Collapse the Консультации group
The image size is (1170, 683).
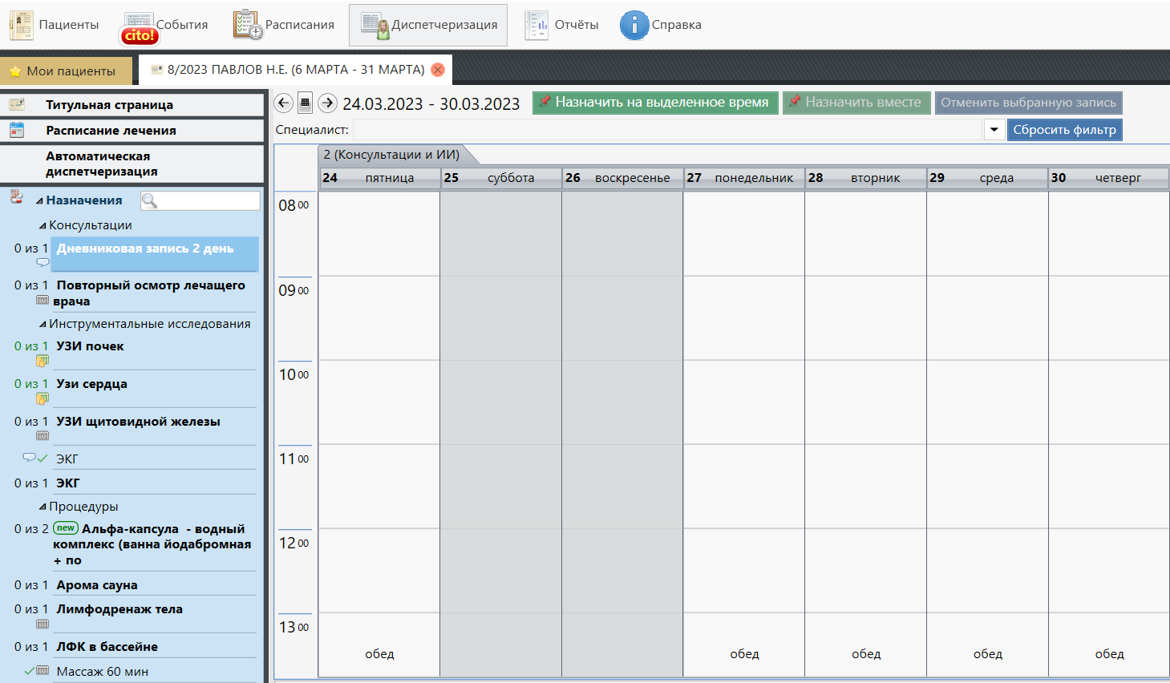43,226
